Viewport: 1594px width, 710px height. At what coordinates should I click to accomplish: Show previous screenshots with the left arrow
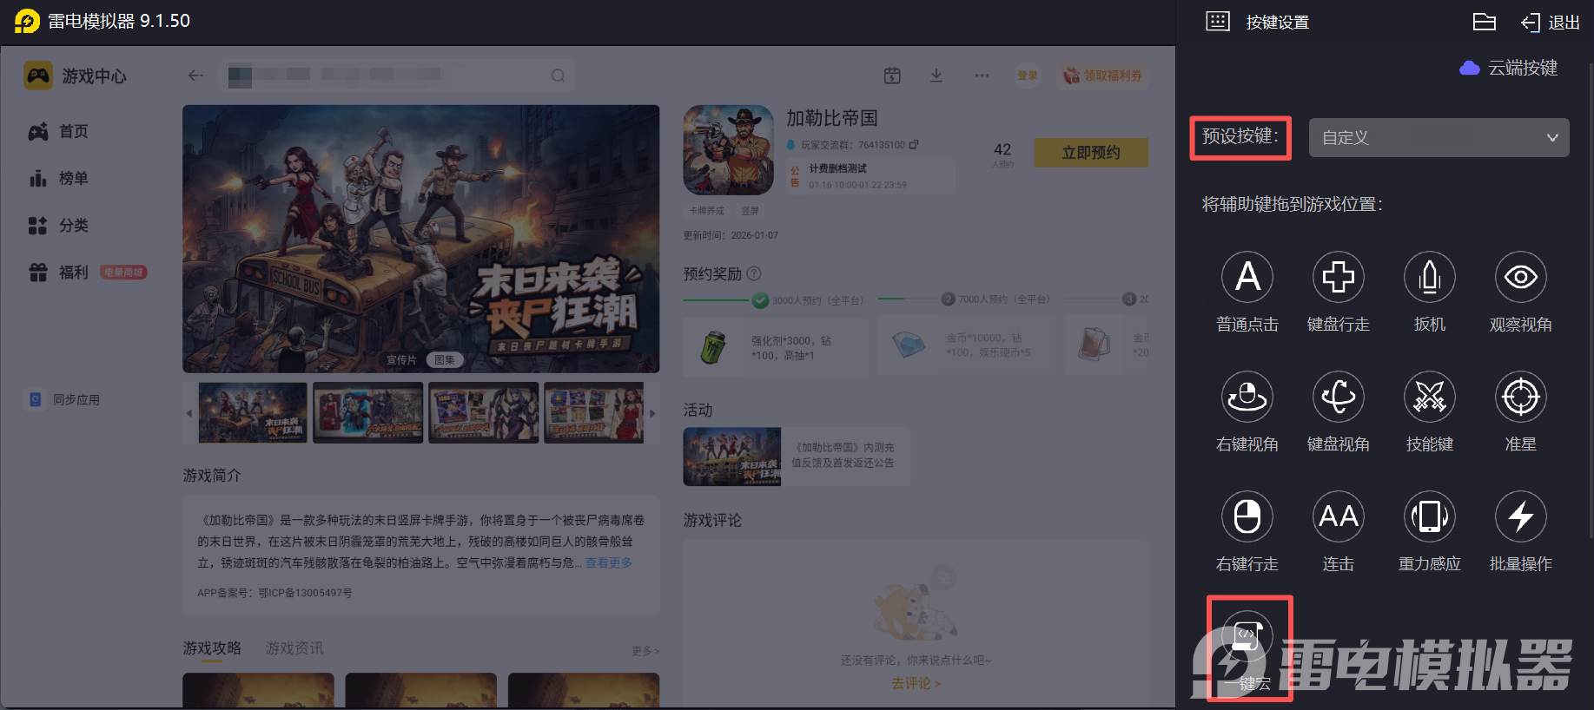click(189, 413)
